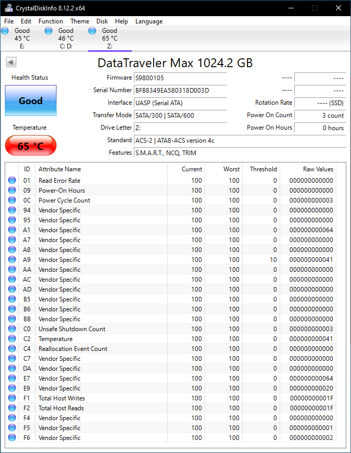Viewport: 351px width, 453px height.
Task: Click the Power On Count value
Action: pyautogui.click(x=320, y=115)
